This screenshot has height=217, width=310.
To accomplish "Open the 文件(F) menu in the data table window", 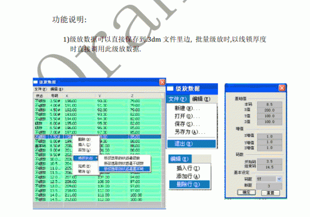I will pyautogui.click(x=40, y=89).
